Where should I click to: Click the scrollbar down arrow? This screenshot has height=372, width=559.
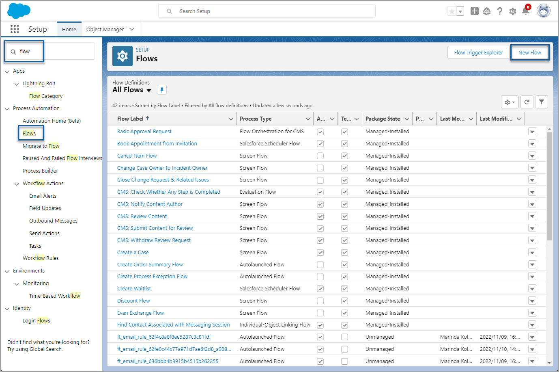[549, 363]
